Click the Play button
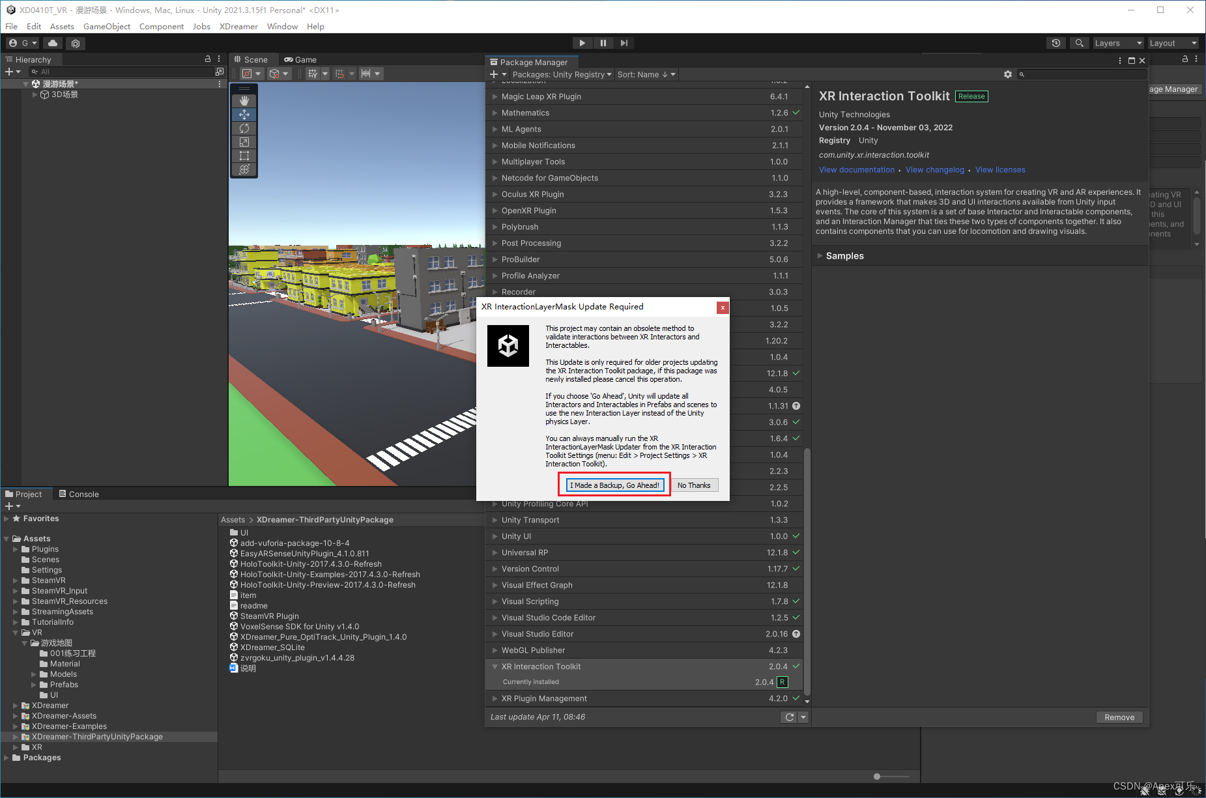The width and height of the screenshot is (1206, 798). (582, 43)
